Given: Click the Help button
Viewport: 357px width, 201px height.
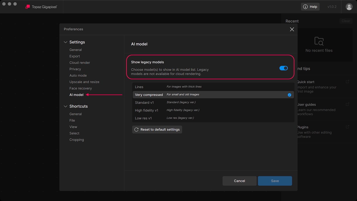Looking at the screenshot, I should (x=310, y=7).
